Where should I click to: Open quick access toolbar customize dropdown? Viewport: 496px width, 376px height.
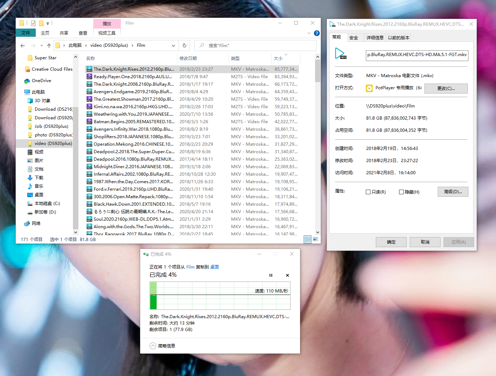pyautogui.click(x=48, y=24)
